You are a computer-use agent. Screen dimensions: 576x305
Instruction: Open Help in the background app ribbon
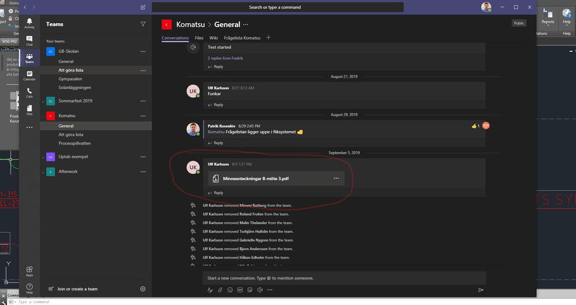[567, 17]
